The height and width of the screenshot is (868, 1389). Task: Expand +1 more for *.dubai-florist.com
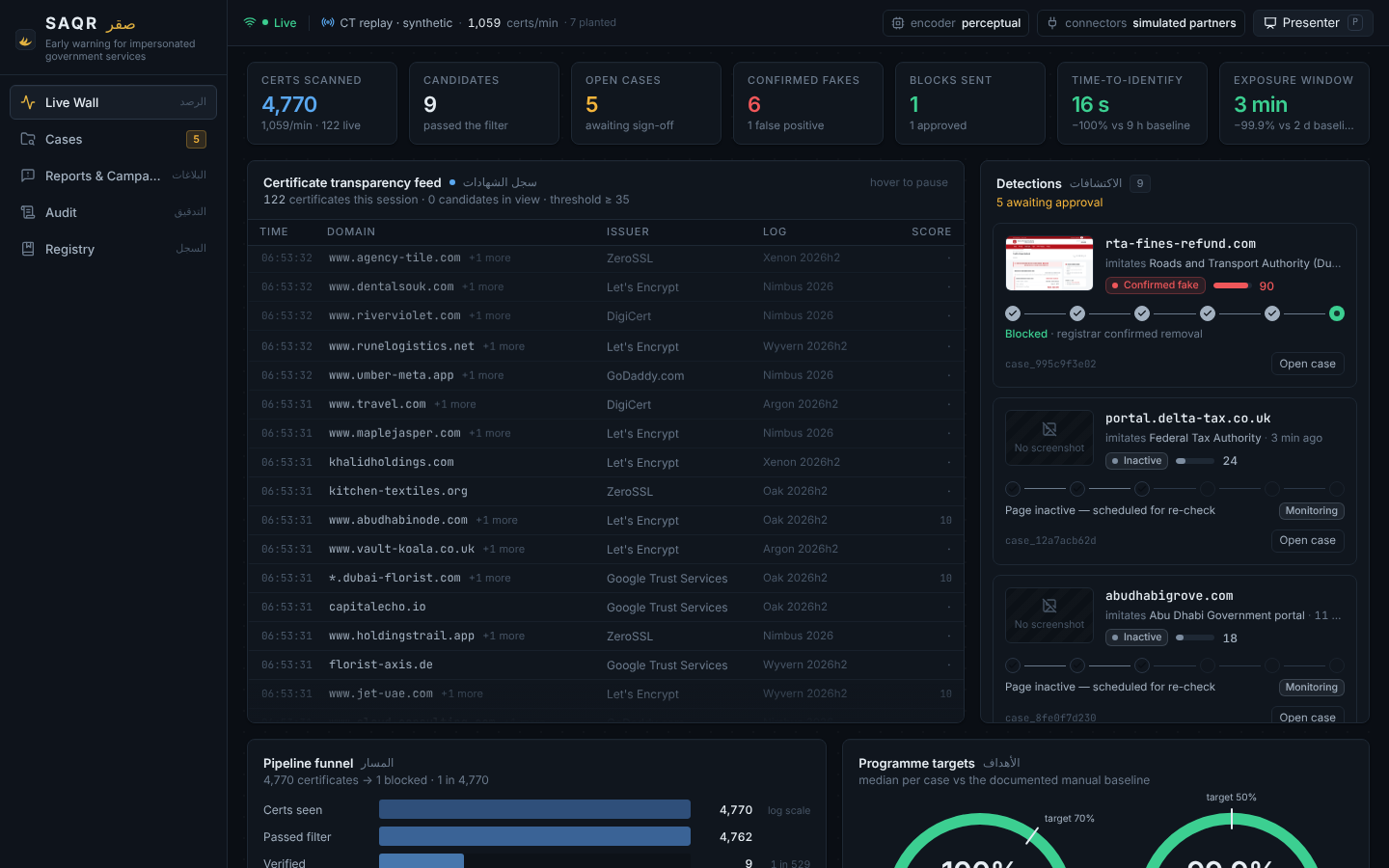(490, 578)
